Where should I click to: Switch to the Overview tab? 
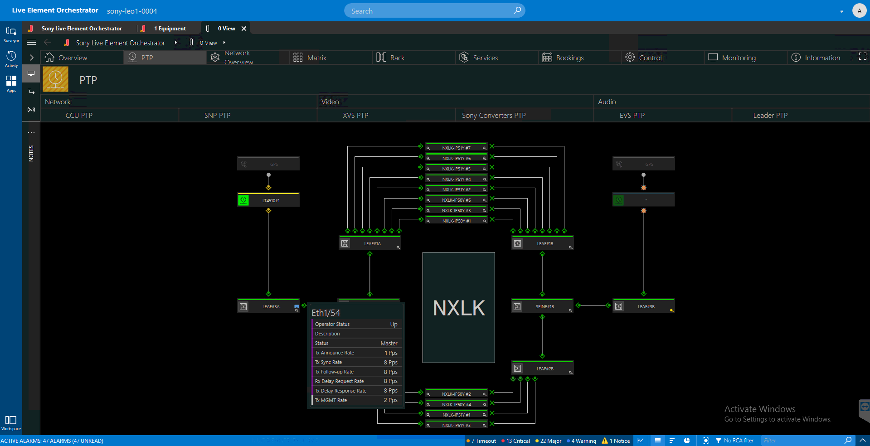point(82,58)
